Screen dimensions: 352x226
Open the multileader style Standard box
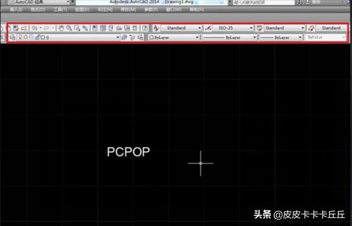click(x=331, y=28)
